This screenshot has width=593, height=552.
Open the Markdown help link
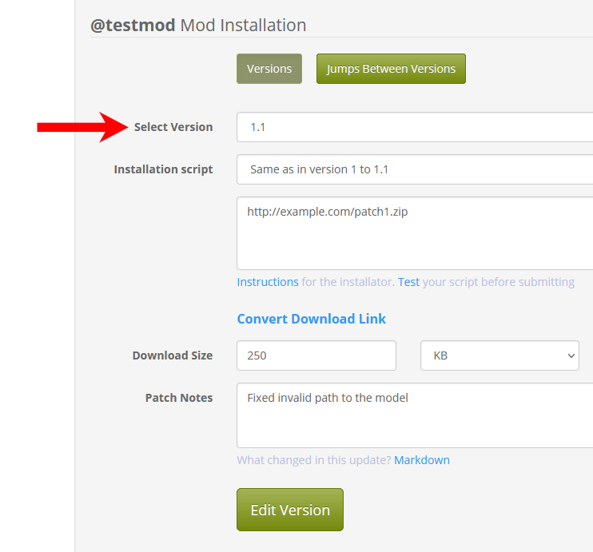coord(422,460)
